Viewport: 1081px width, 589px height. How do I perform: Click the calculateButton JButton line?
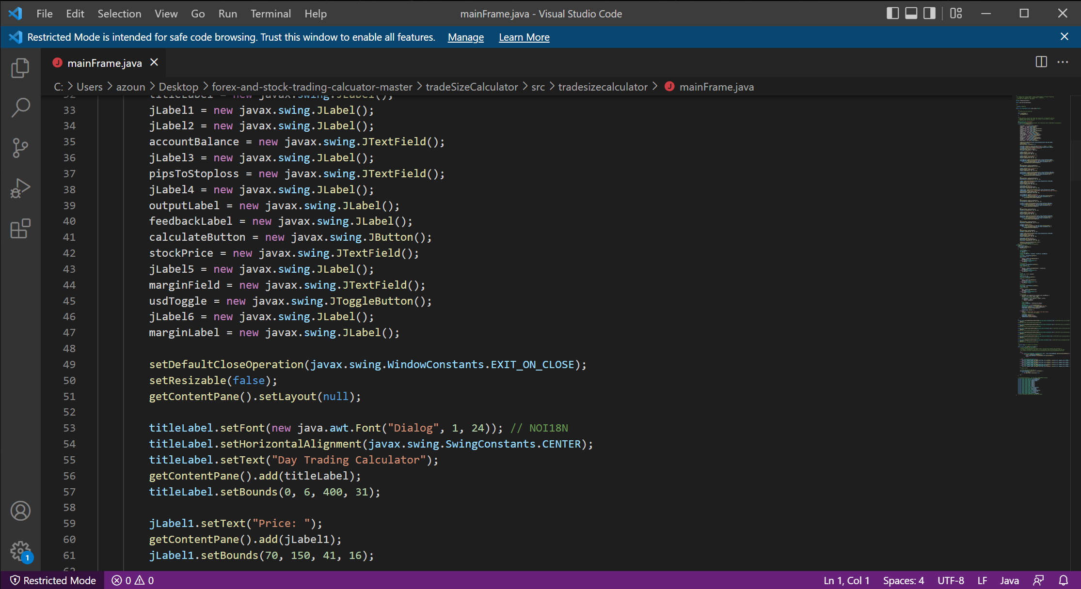tap(290, 237)
